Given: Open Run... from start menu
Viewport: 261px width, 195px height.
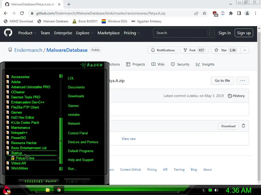Looking at the screenshot, I should (72, 169).
